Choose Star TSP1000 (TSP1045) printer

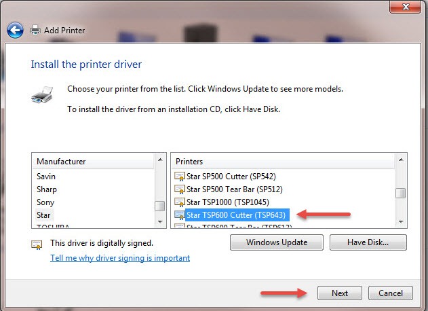tap(228, 202)
